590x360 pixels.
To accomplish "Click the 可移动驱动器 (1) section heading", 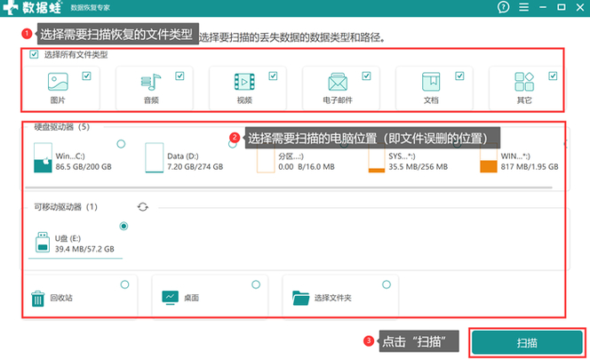I will click(x=66, y=207).
